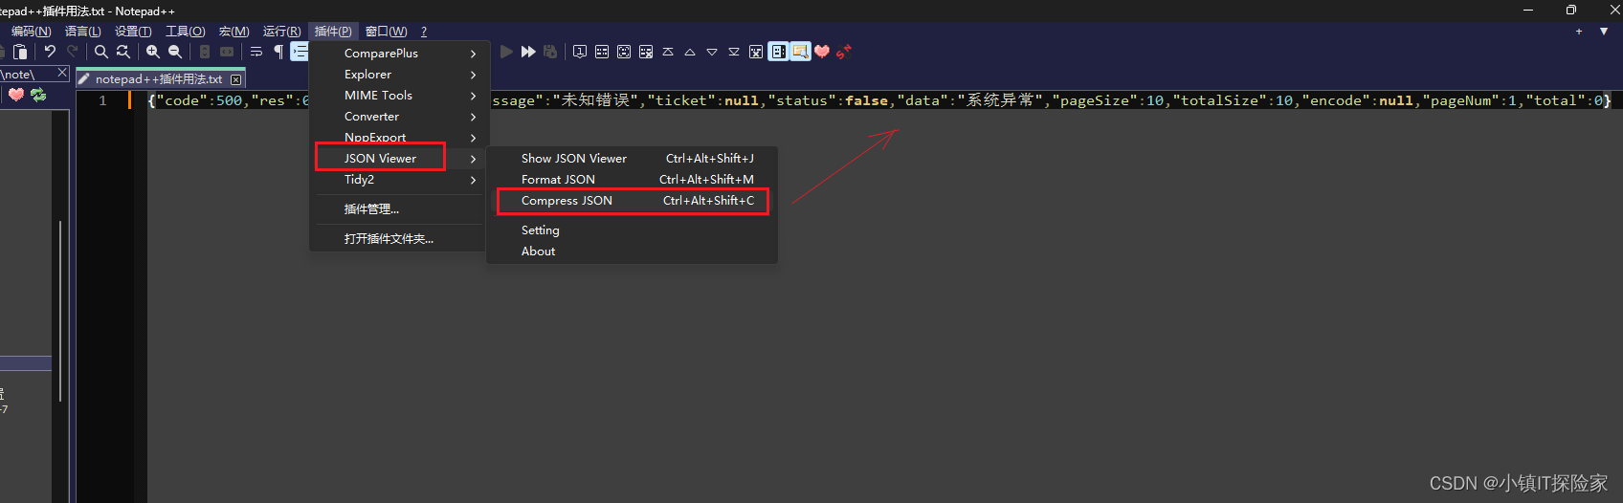Click line number 1 in the gutter

tap(102, 100)
